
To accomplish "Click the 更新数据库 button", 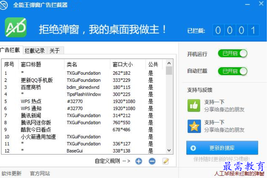I will tap(222, 148).
